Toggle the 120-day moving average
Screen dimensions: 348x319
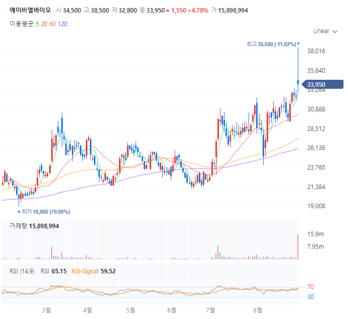pos(63,24)
